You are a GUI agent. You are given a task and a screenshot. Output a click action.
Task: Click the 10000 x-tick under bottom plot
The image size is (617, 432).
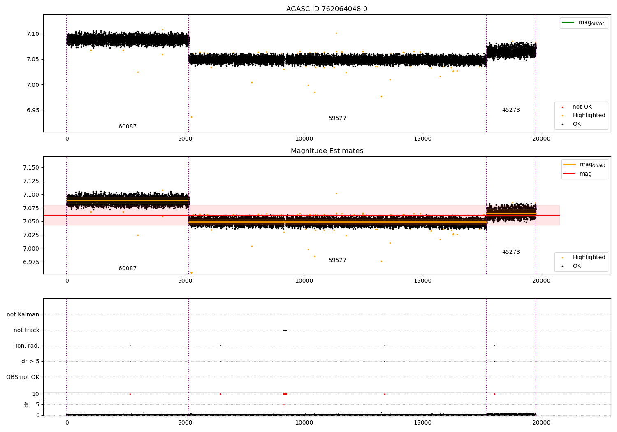tap(304, 423)
